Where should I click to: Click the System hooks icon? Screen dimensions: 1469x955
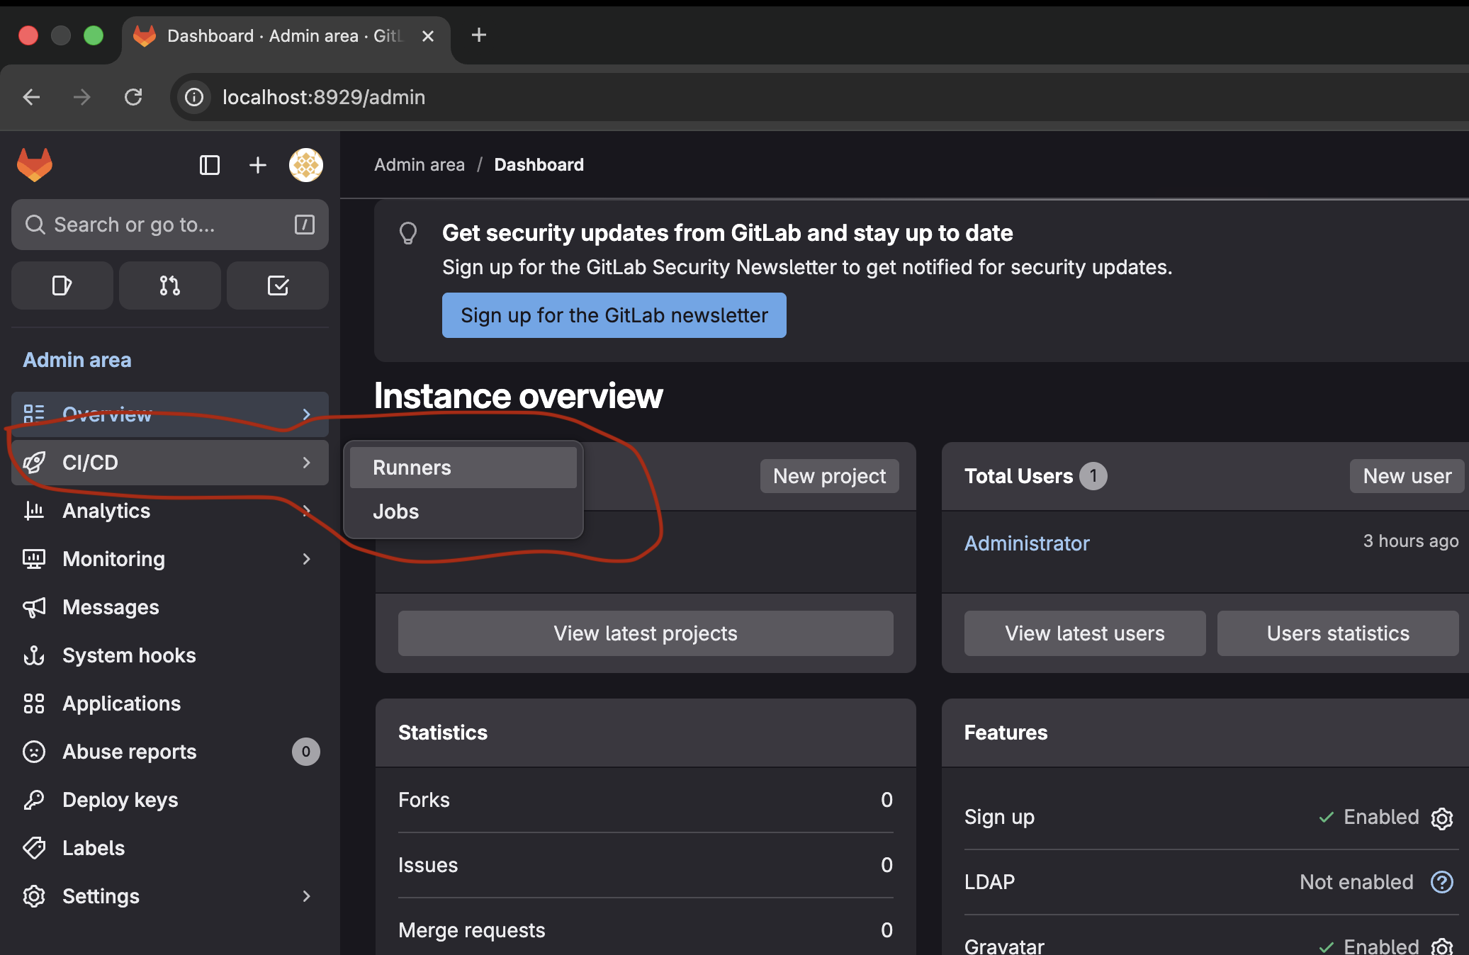coord(35,655)
